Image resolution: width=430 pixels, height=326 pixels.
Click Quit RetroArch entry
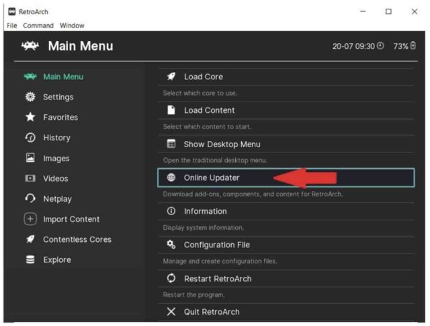211,312
